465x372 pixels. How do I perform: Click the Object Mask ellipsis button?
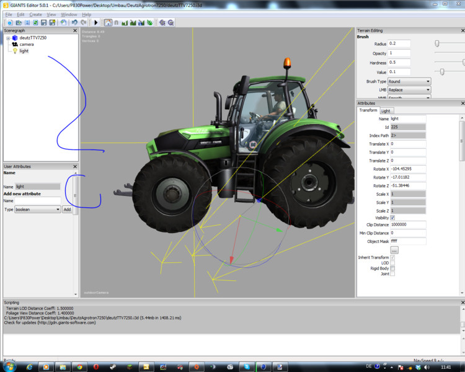394,250
